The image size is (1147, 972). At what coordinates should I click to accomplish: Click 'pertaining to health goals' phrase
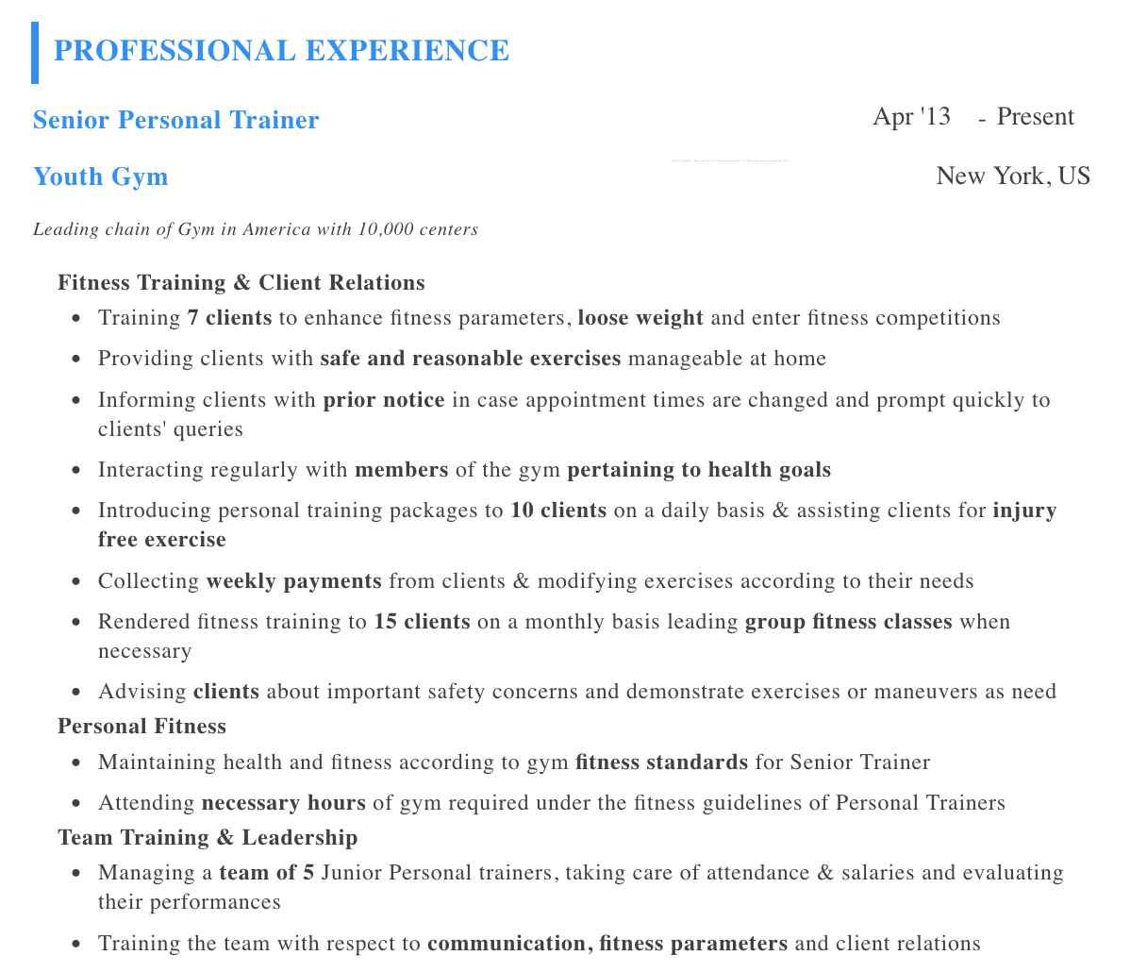699,470
